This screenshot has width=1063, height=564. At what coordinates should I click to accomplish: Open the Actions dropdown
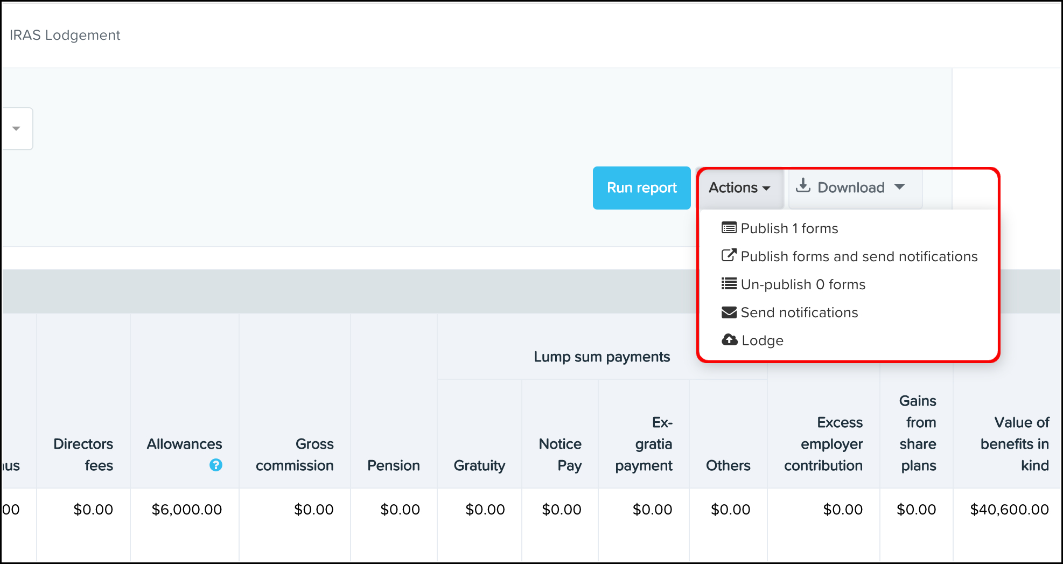point(739,187)
